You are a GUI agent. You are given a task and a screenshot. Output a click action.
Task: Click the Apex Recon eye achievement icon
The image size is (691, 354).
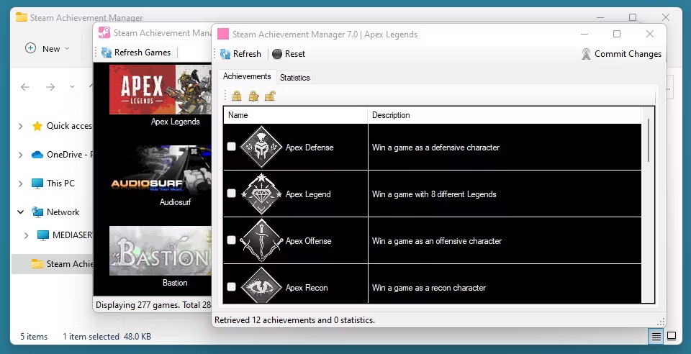[x=261, y=286]
